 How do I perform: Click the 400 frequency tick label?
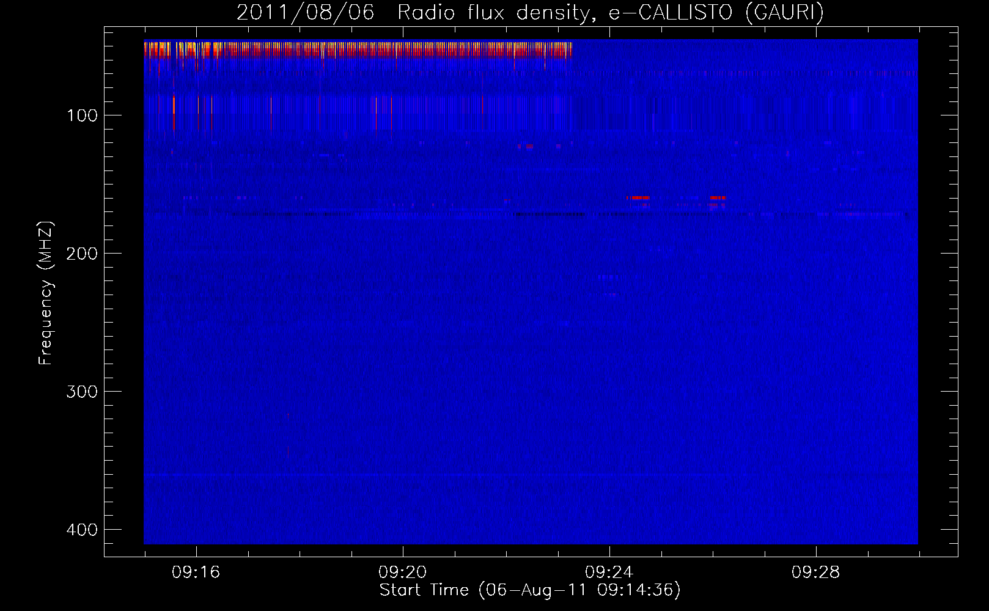(81, 530)
